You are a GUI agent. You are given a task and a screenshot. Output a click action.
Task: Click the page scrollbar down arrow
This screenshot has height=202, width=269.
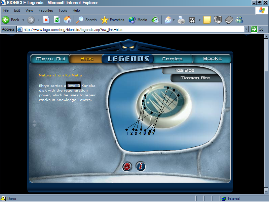pyautogui.click(x=266, y=192)
